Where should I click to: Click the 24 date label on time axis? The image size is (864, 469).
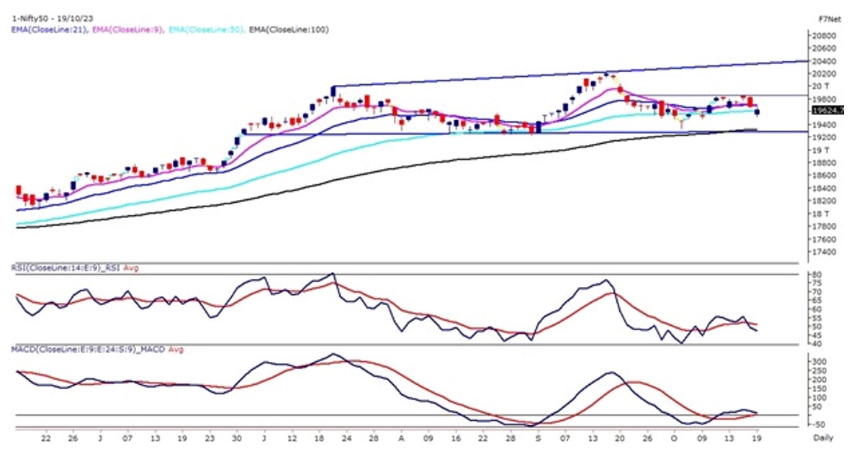point(346,437)
